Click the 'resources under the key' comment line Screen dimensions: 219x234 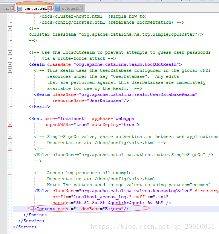tap(113, 76)
